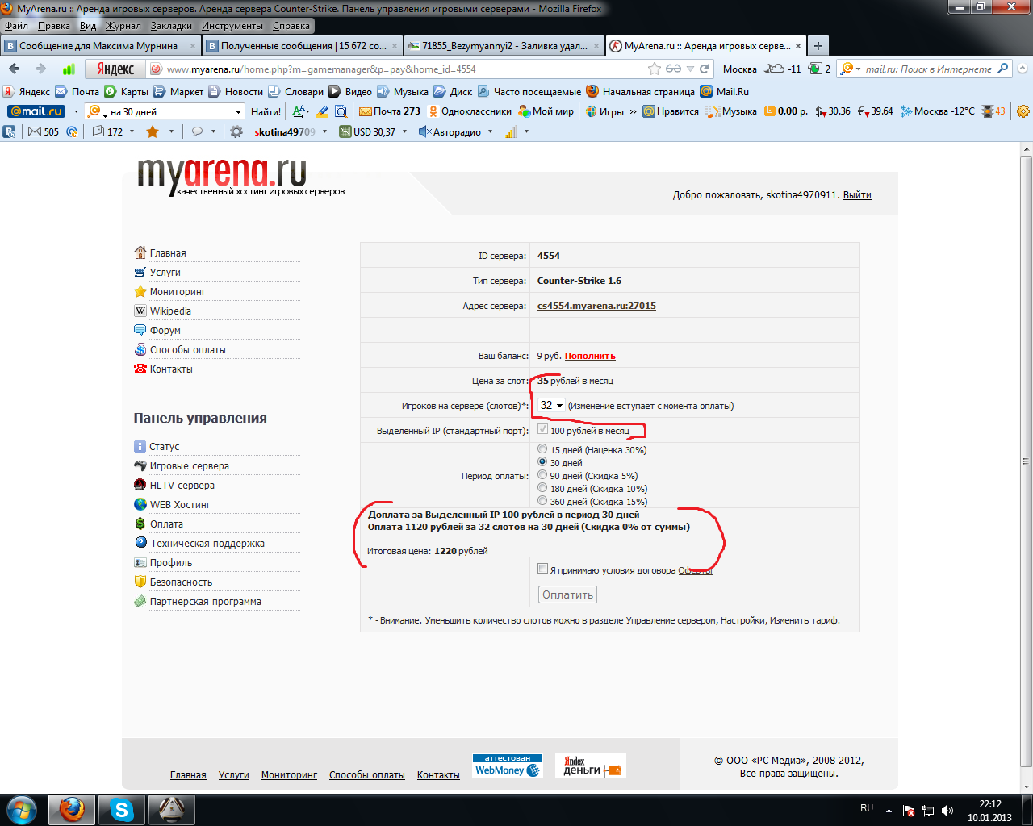Click the page reload icon in address bar

(x=704, y=69)
